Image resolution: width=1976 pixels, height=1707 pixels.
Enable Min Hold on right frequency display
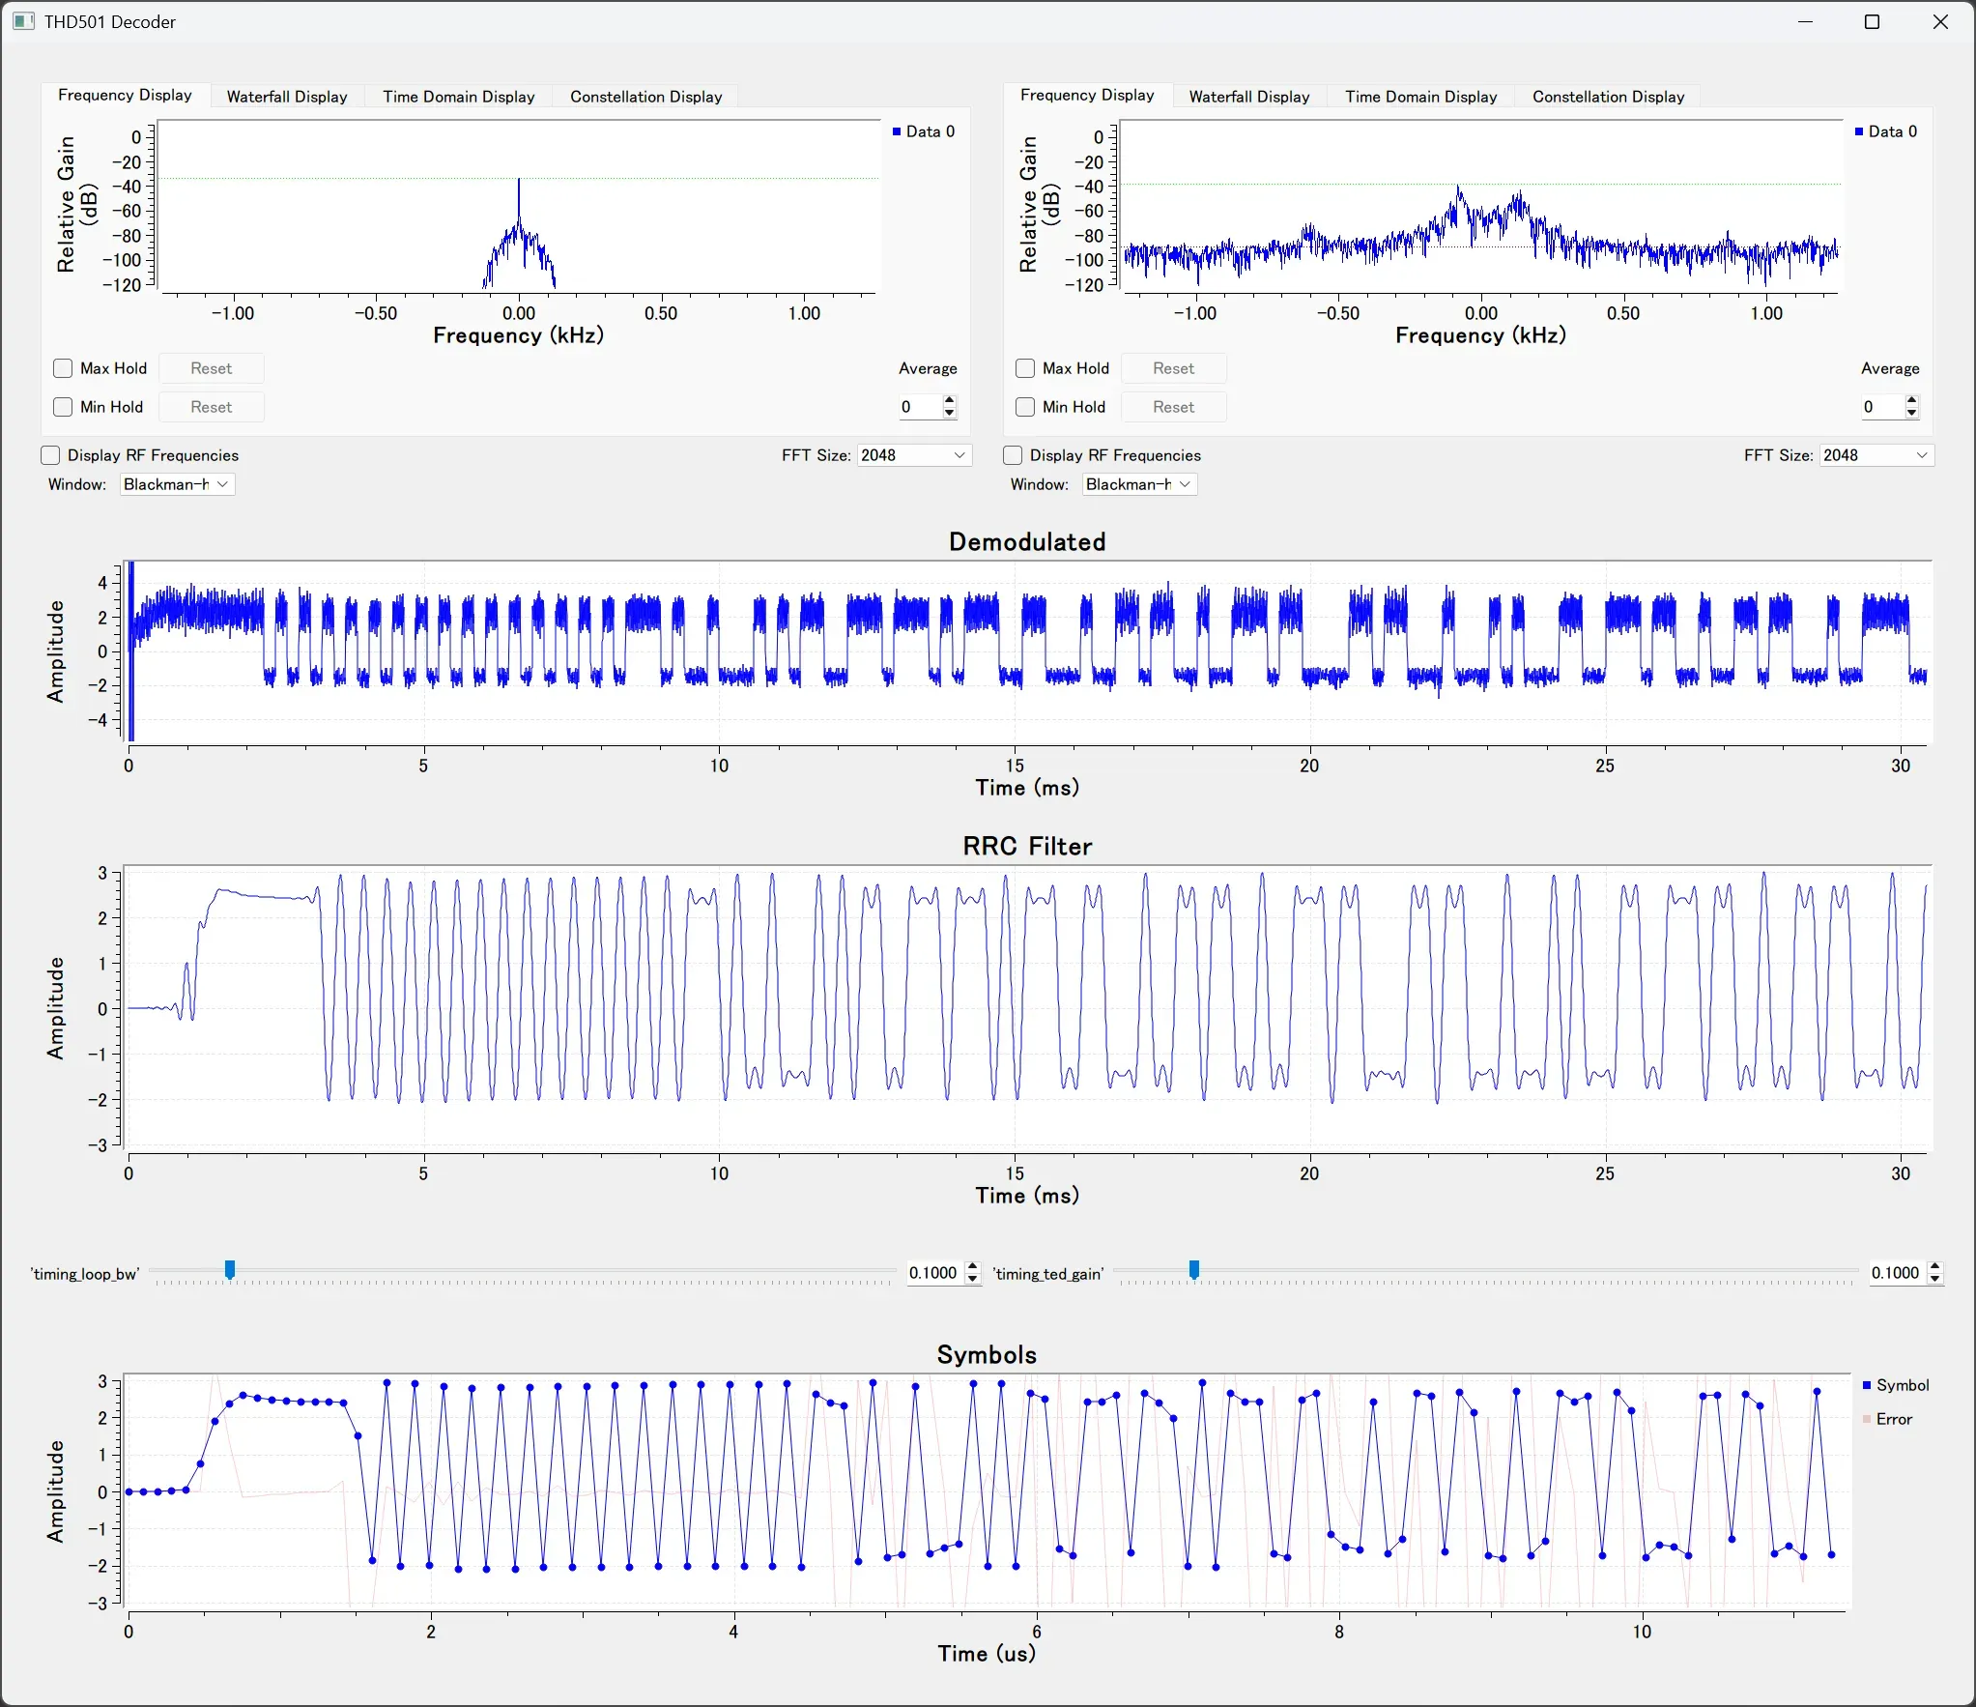point(1025,407)
